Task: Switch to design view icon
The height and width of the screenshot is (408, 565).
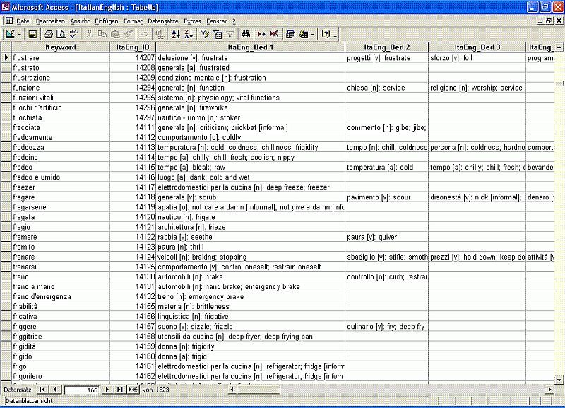Action: 10,34
